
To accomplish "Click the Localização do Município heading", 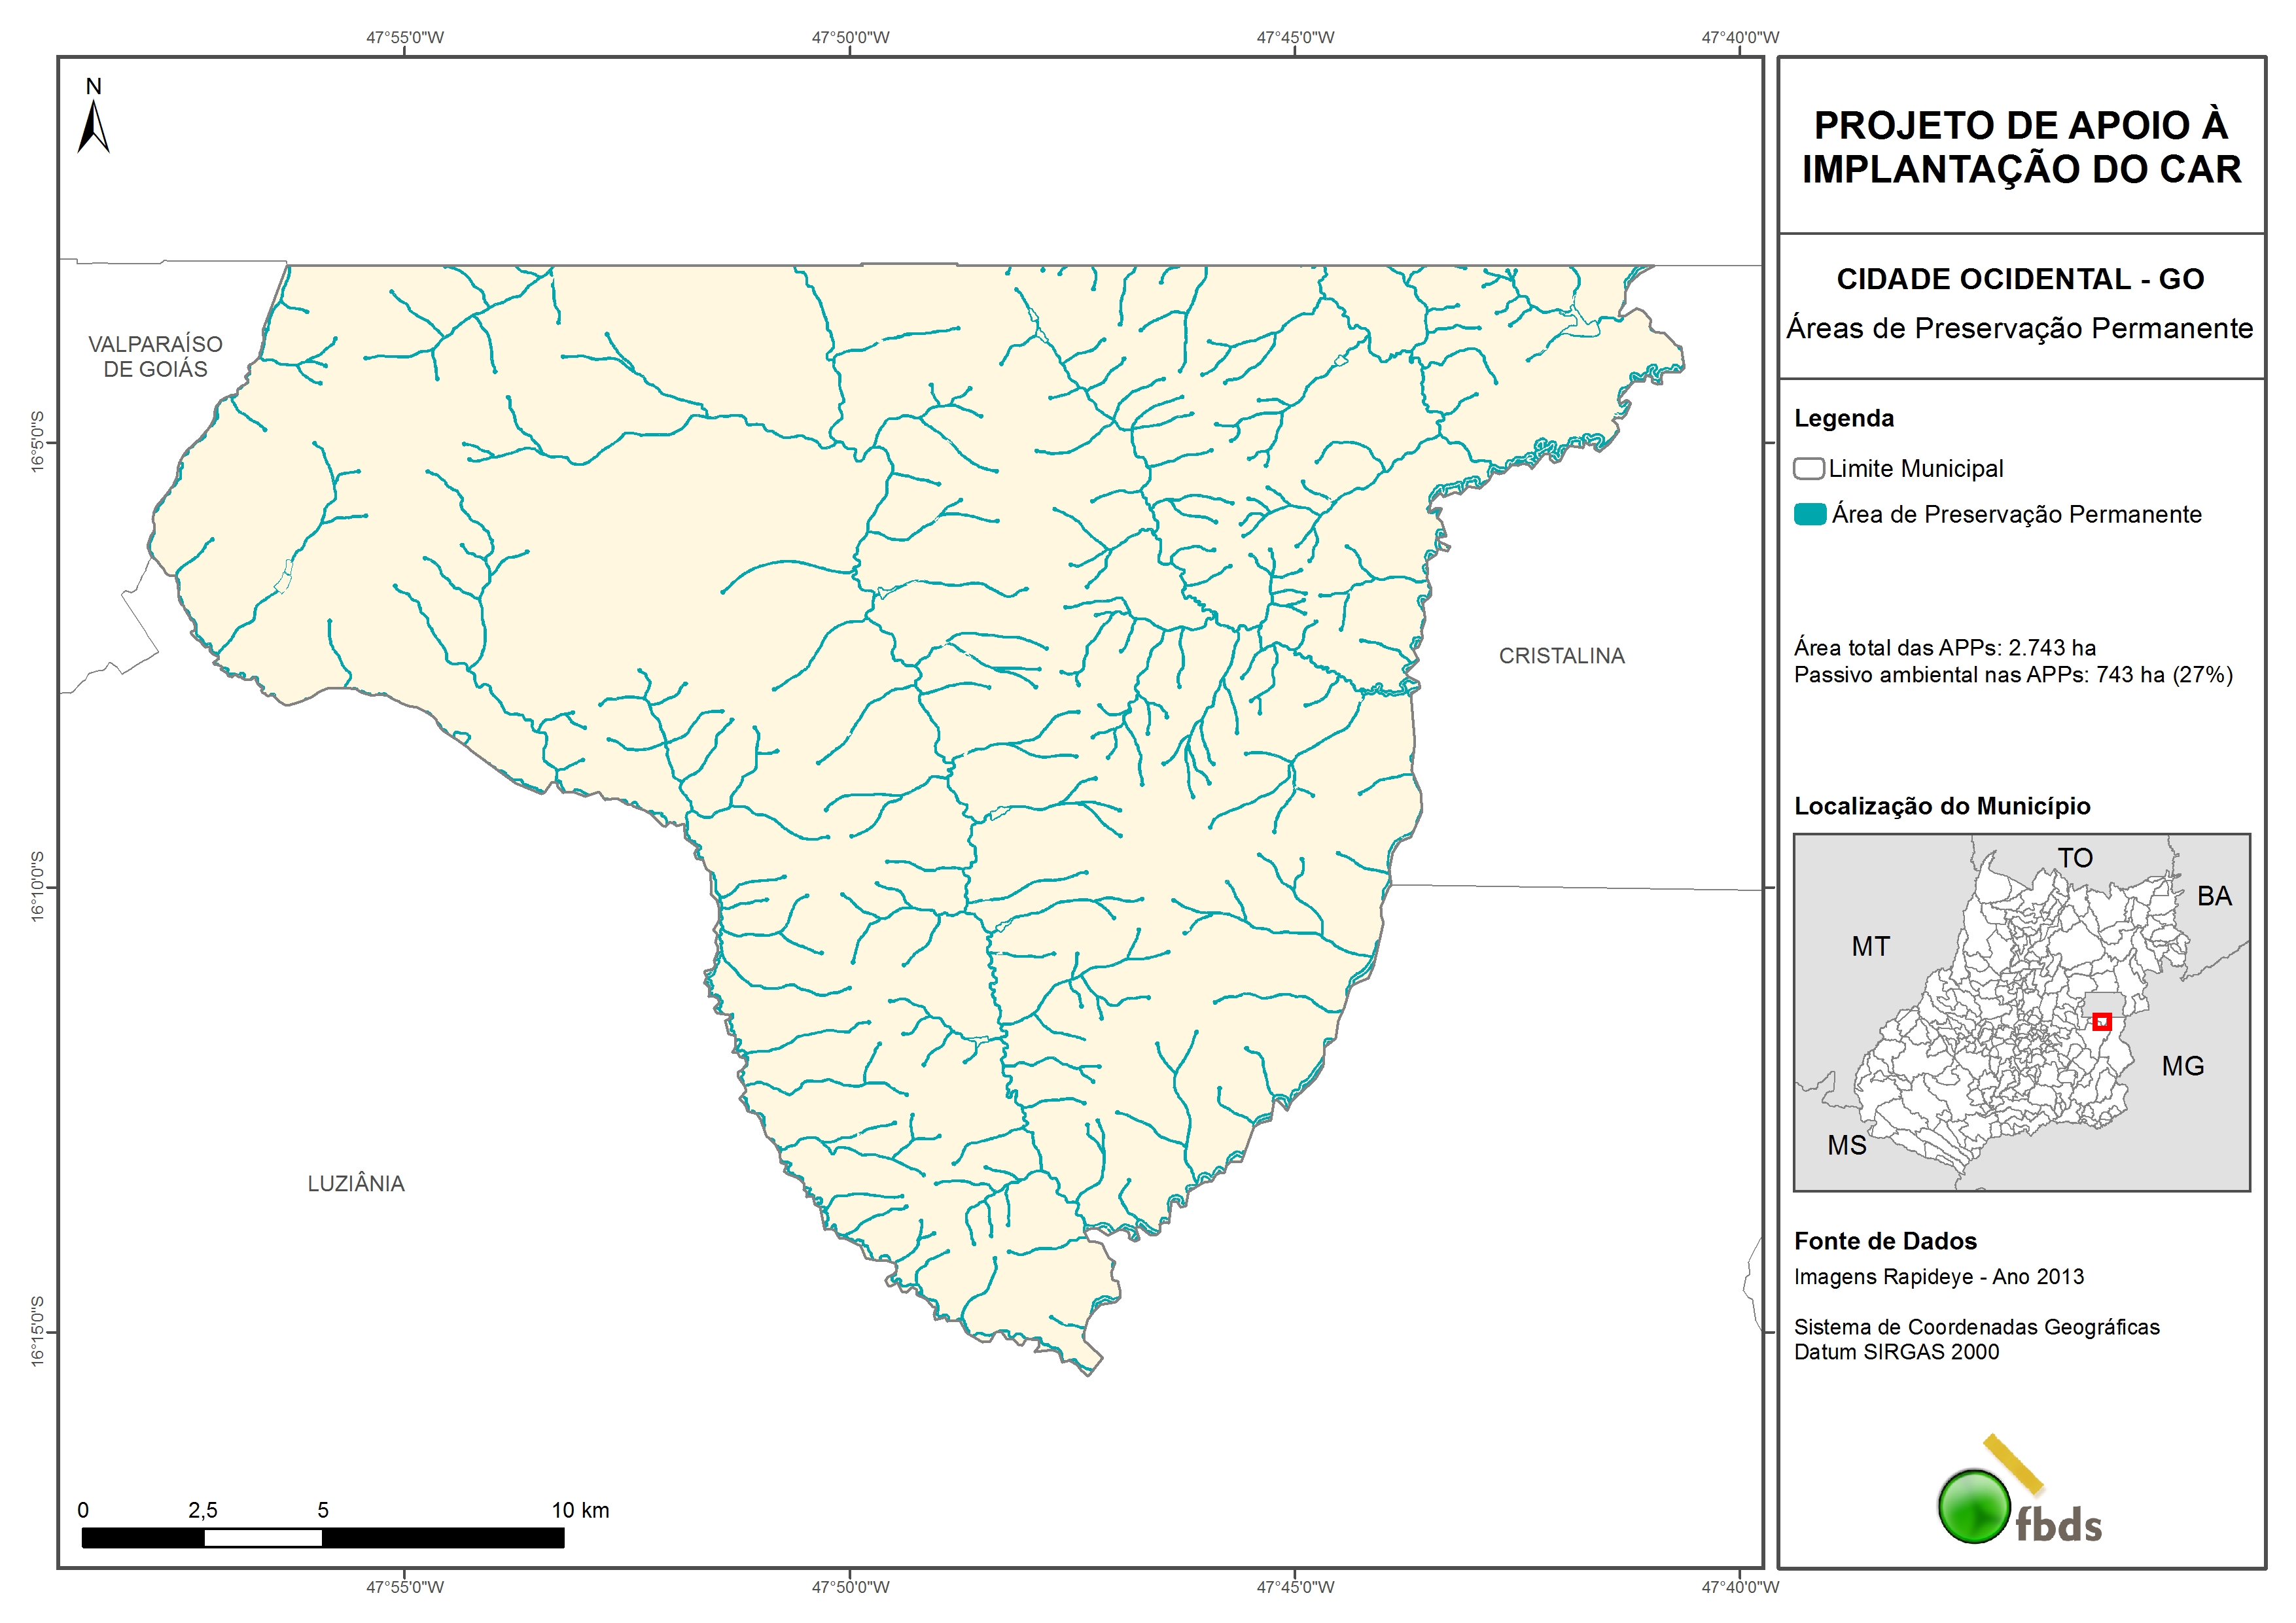I will (1942, 806).
